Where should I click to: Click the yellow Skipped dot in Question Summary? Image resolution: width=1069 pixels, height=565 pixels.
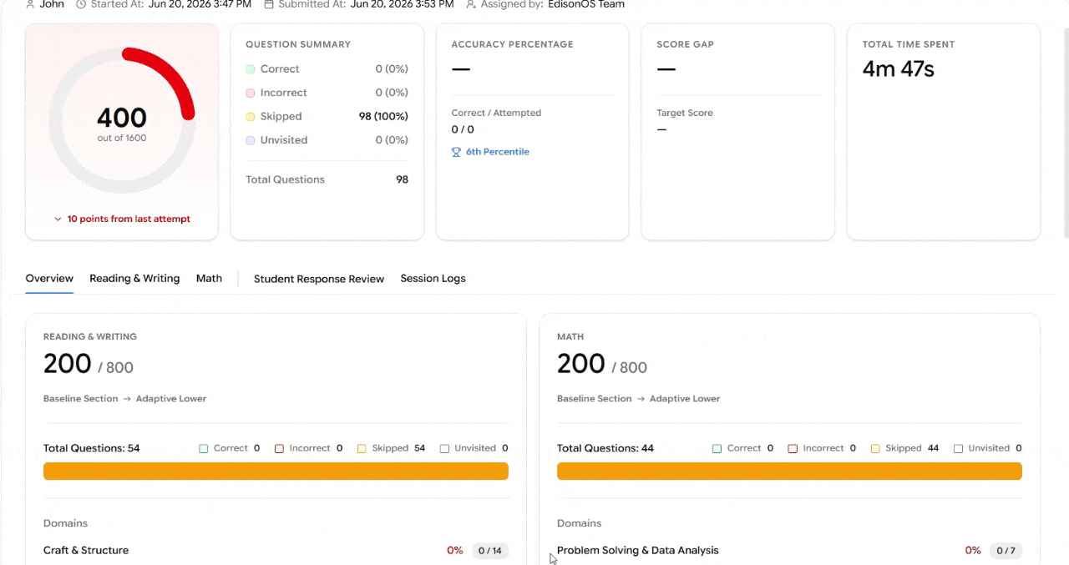pyautogui.click(x=251, y=117)
